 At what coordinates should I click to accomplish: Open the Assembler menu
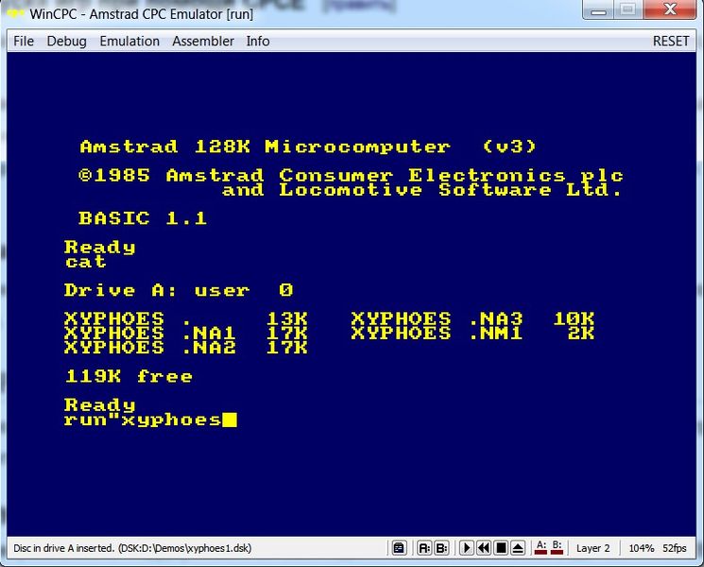203,42
